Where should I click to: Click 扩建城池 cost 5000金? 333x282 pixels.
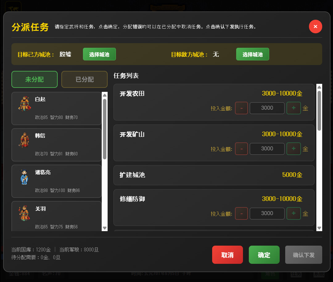(292, 175)
